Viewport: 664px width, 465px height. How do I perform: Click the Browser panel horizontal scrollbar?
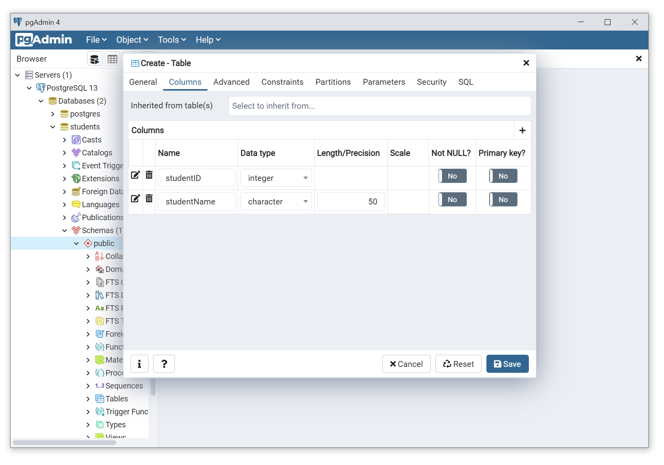[x=64, y=443]
